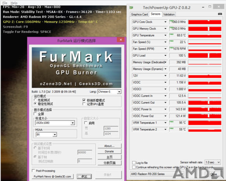Click the GPU Core Clock value 1060.0 MHz
Viewport: 226px width, 181px height.
[178, 22]
